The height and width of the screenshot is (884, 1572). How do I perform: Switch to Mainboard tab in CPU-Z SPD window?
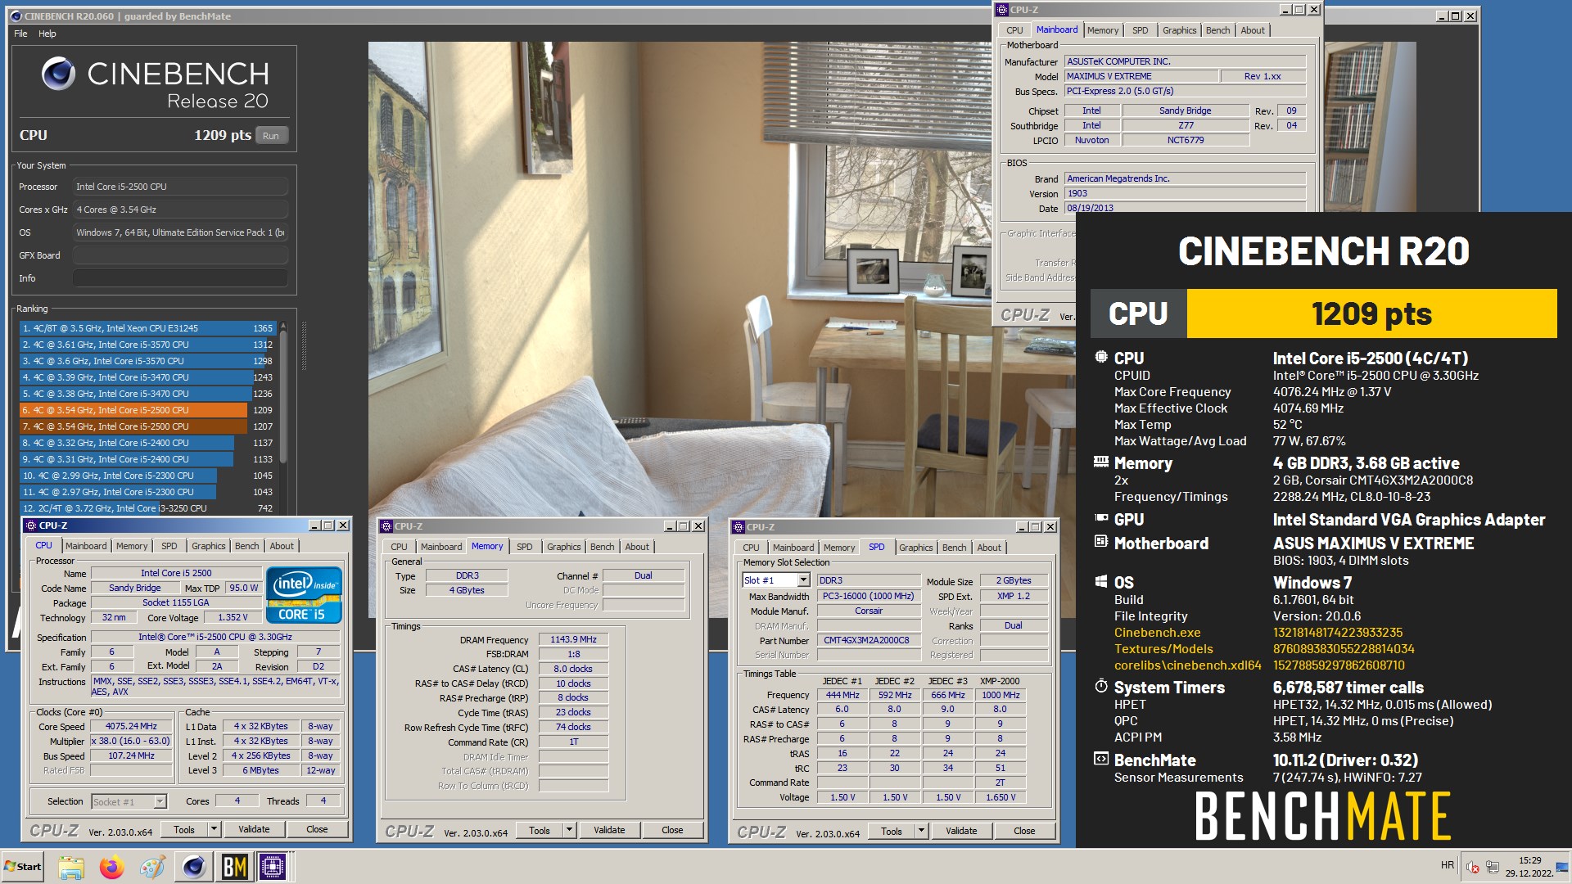793,548
